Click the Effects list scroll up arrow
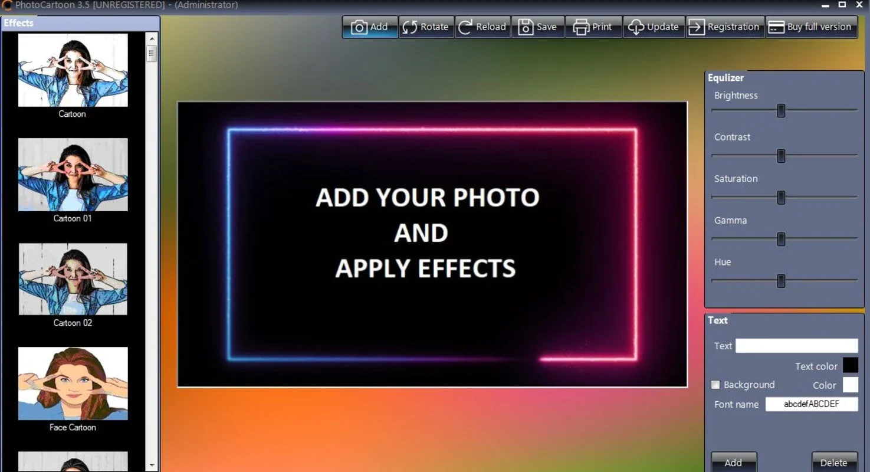The height and width of the screenshot is (472, 870). 152,38
